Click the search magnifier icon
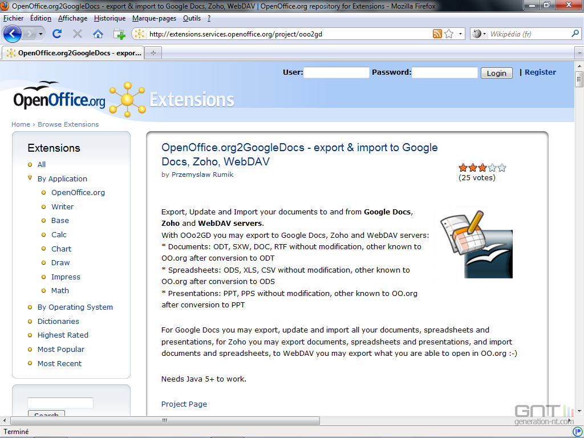 (x=575, y=34)
